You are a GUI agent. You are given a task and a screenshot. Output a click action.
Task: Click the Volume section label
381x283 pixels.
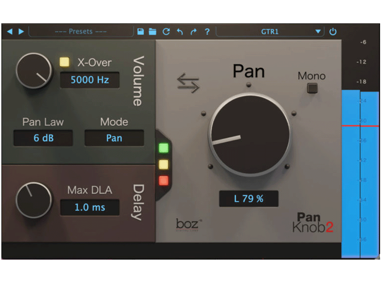[139, 81]
